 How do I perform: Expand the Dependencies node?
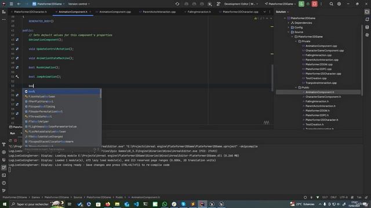pos(289,23)
